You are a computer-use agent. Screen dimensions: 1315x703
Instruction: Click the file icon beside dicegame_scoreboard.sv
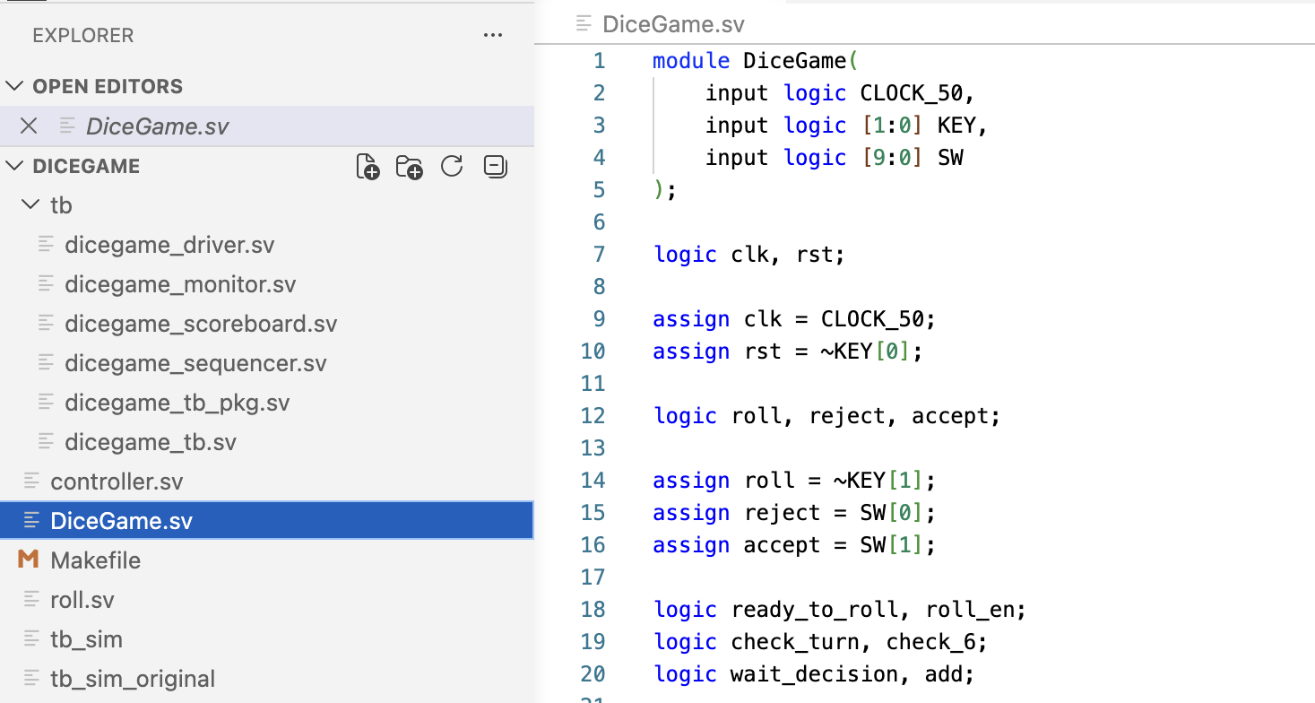pyautogui.click(x=47, y=323)
